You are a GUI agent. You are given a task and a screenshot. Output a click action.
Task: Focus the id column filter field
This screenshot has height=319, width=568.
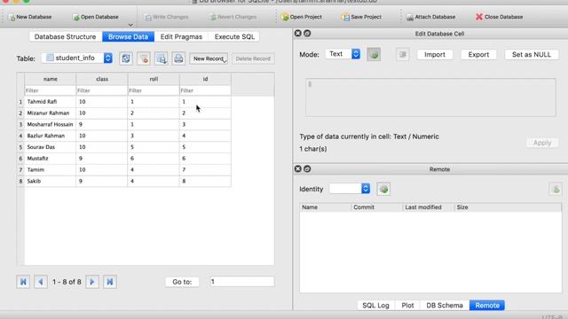coord(205,90)
